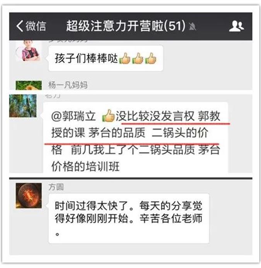Tap the last thumbs-up emoji in 棒棒哒 message
Viewport: 261px width, 268px height.
(150, 59)
